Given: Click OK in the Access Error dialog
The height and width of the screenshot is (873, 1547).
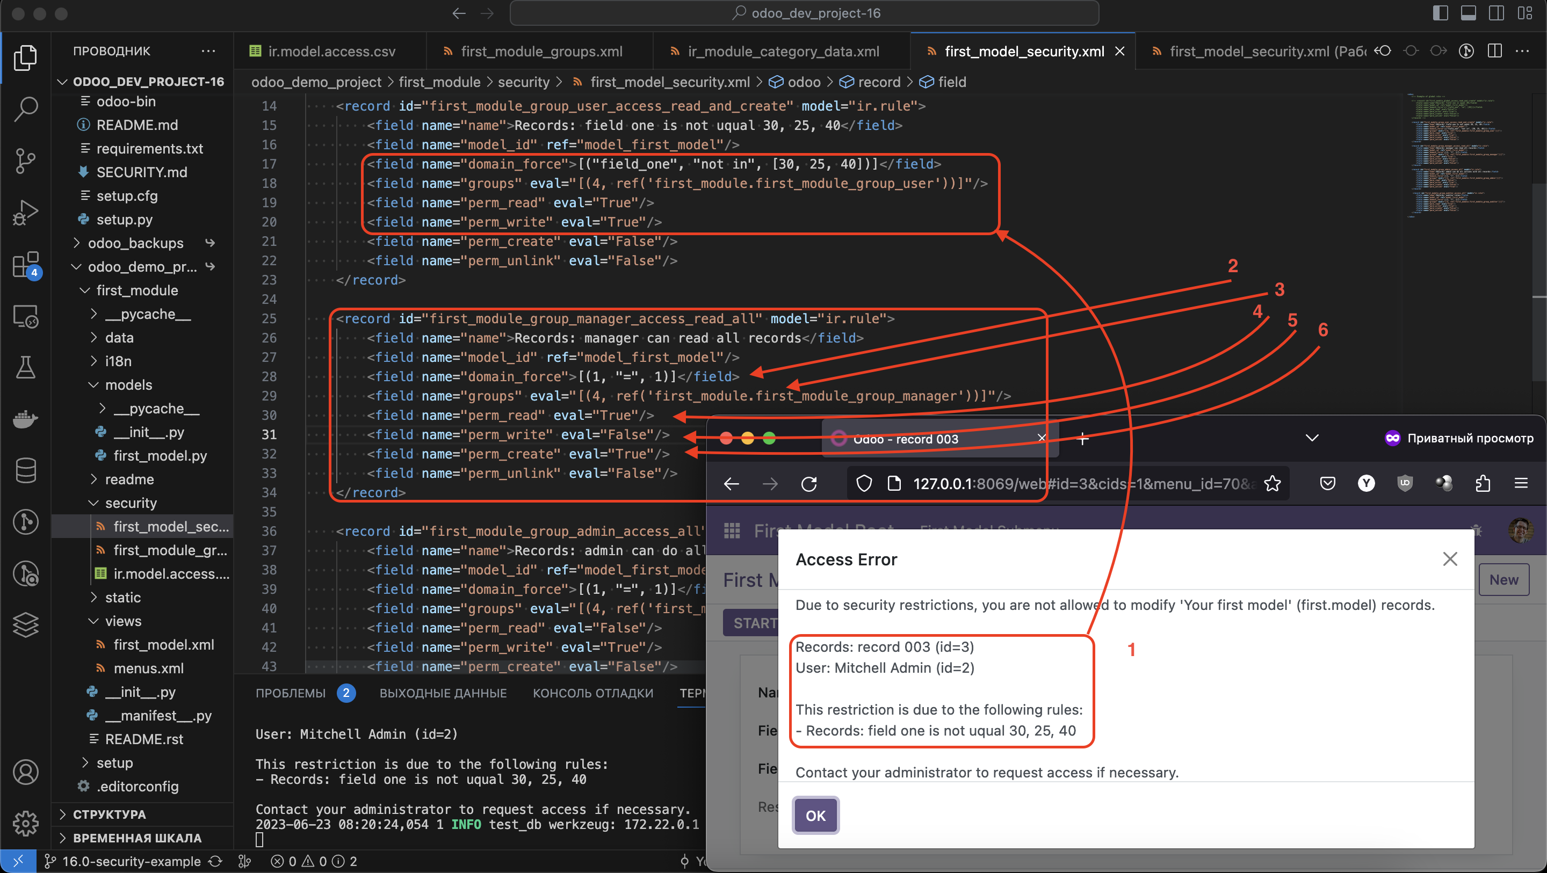Looking at the screenshot, I should (815, 816).
